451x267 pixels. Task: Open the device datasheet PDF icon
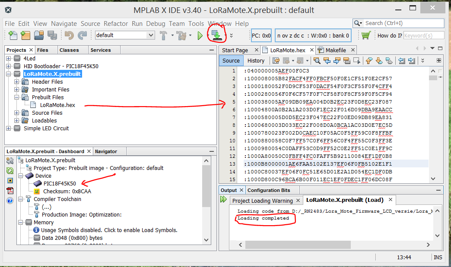10,191
